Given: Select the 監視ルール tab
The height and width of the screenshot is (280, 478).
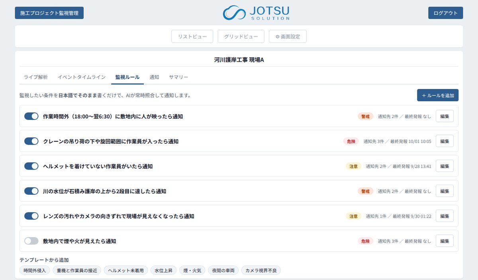Looking at the screenshot, I should (x=127, y=77).
